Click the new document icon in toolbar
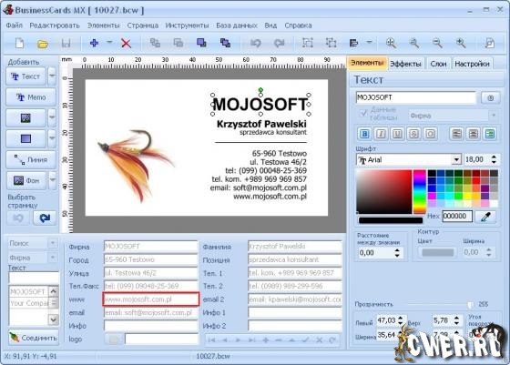This screenshot has height=365, width=510. 19,43
